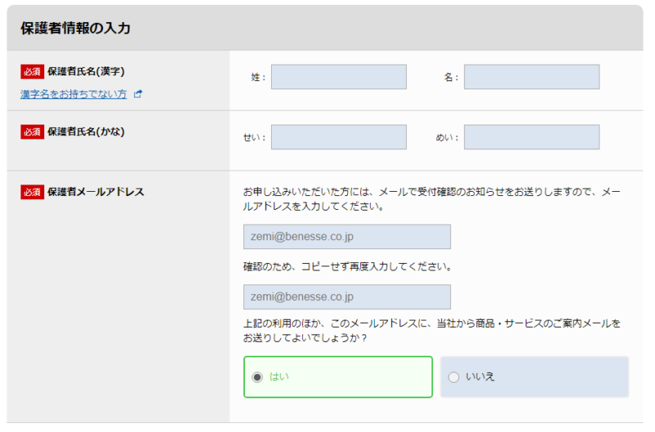655x432 pixels.
Task: Click the first email address input field
Action: (x=347, y=237)
